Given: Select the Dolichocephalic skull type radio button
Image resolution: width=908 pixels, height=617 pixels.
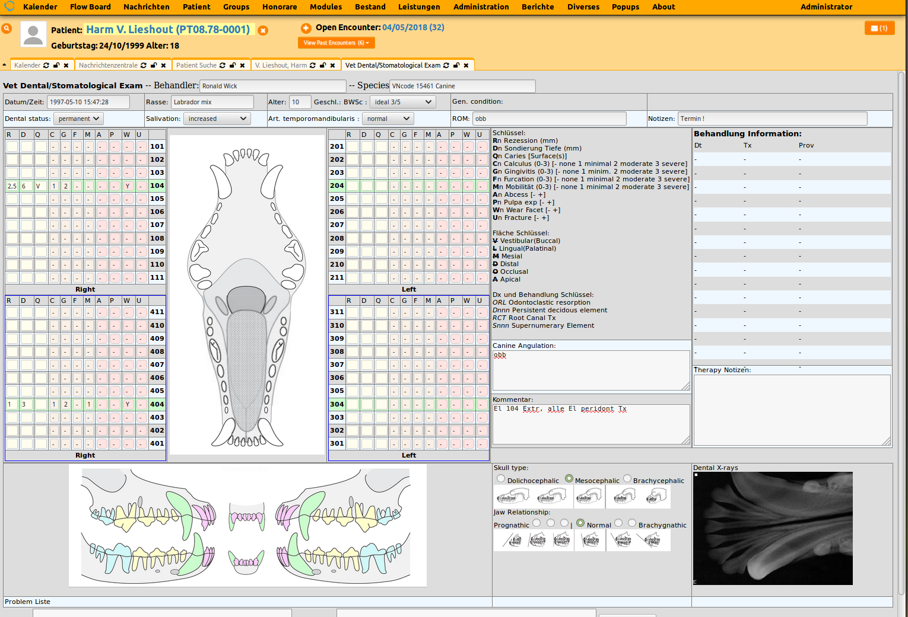Looking at the screenshot, I should (501, 479).
